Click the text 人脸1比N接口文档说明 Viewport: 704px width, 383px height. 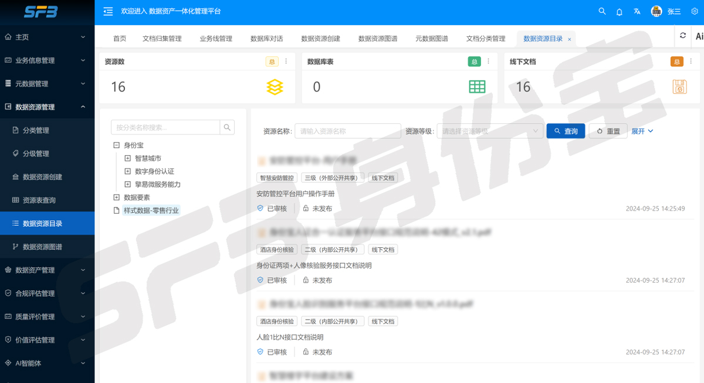point(290,337)
